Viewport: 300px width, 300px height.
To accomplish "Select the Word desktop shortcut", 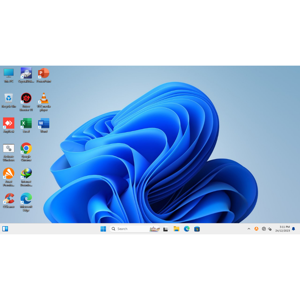I will (x=44, y=123).
